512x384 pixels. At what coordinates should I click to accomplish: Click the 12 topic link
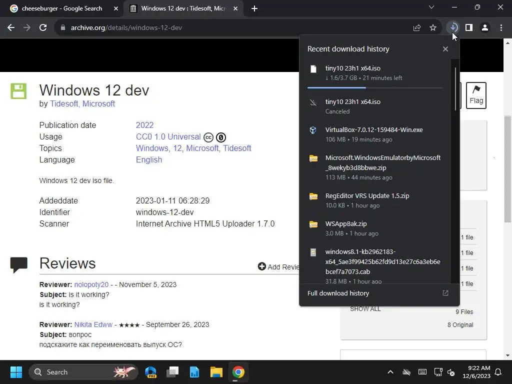(177, 148)
